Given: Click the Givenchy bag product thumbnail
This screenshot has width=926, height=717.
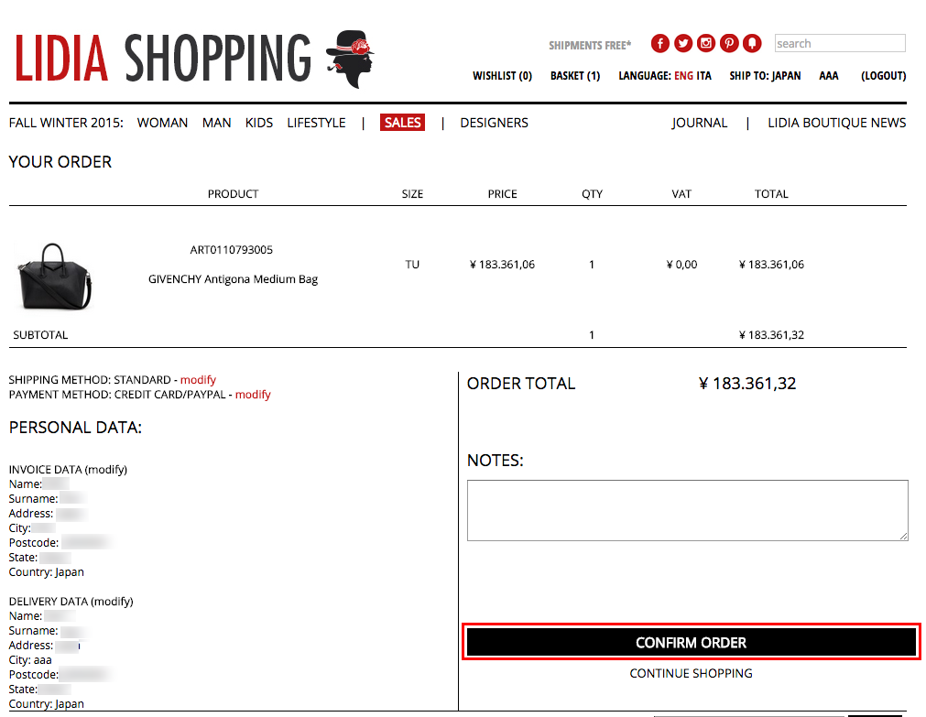Looking at the screenshot, I should coord(54,277).
